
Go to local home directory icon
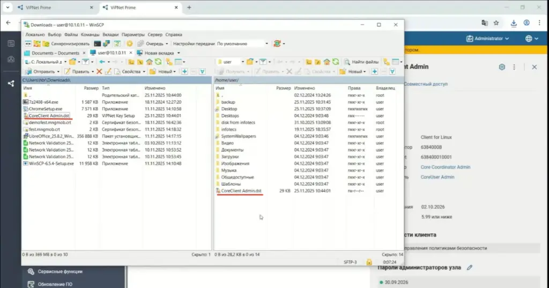click(x=149, y=62)
